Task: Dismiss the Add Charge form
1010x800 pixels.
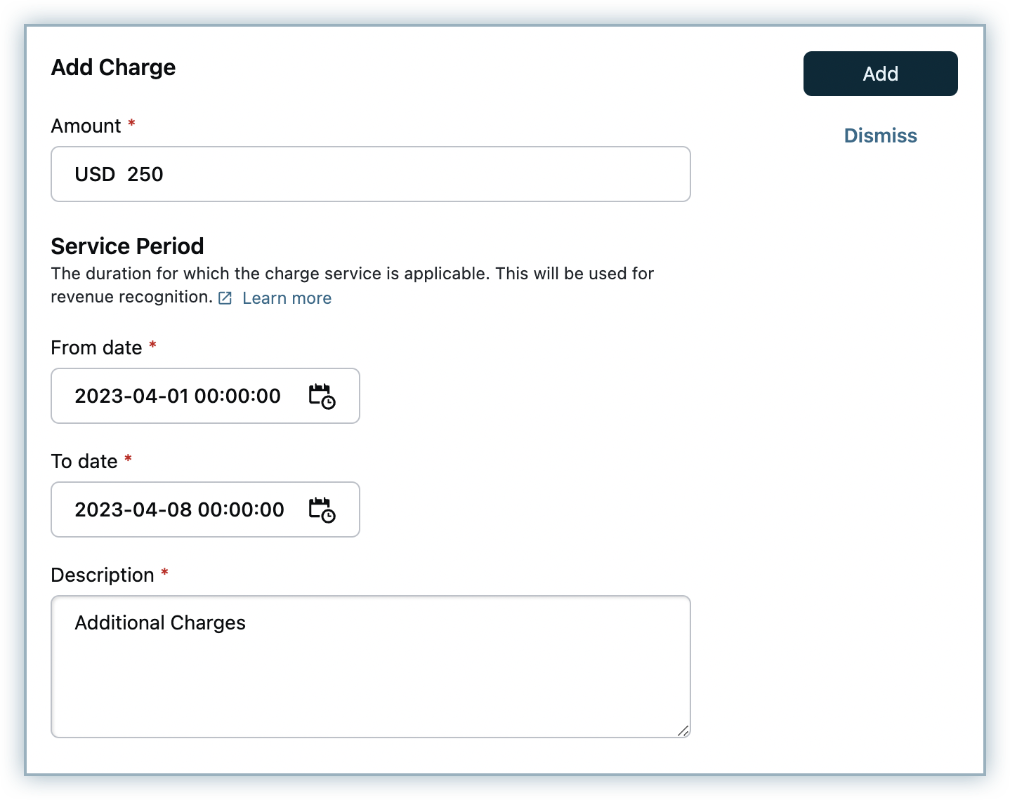Action: coord(880,135)
